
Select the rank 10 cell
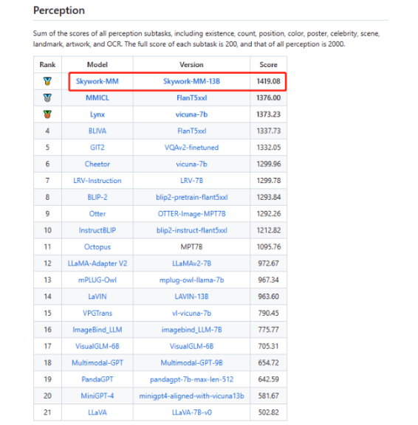(x=47, y=230)
